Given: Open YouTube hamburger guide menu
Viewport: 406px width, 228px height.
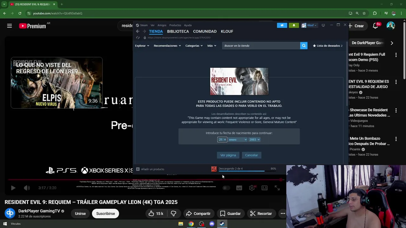Looking at the screenshot, I should click(10, 26).
